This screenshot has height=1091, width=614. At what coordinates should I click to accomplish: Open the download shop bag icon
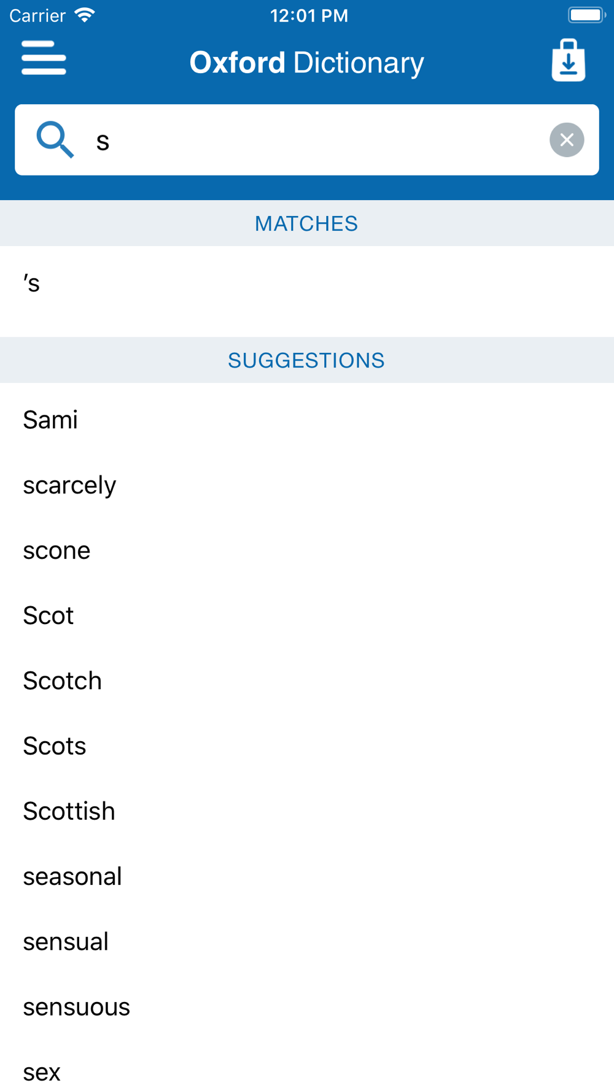coord(569,60)
